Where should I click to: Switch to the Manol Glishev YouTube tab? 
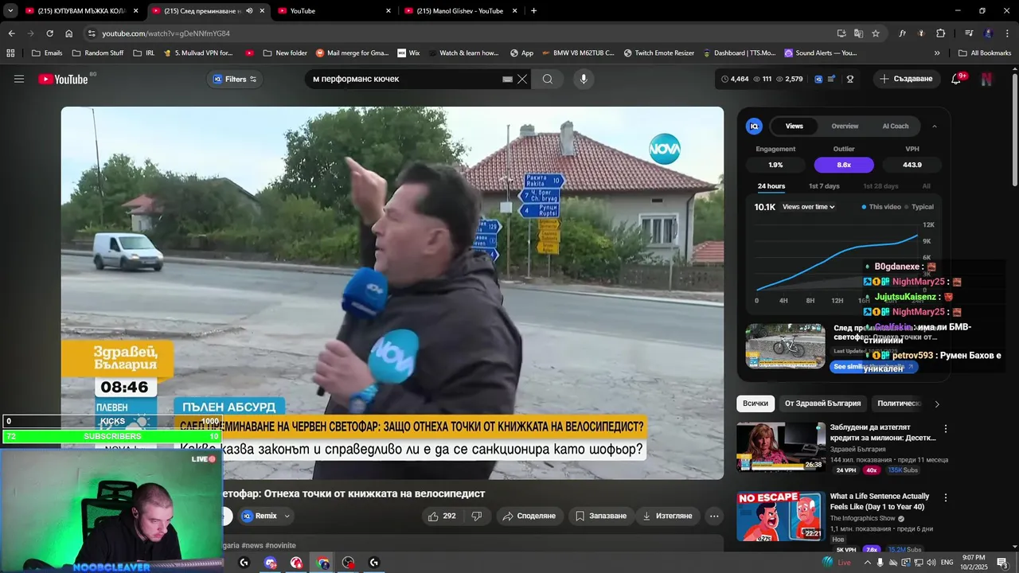(x=460, y=11)
